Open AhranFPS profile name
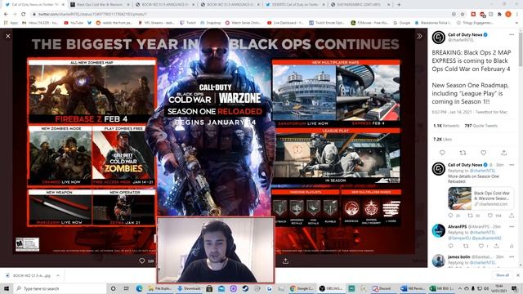Image resolution: width=523 pixels, height=294 pixels. (x=458, y=226)
